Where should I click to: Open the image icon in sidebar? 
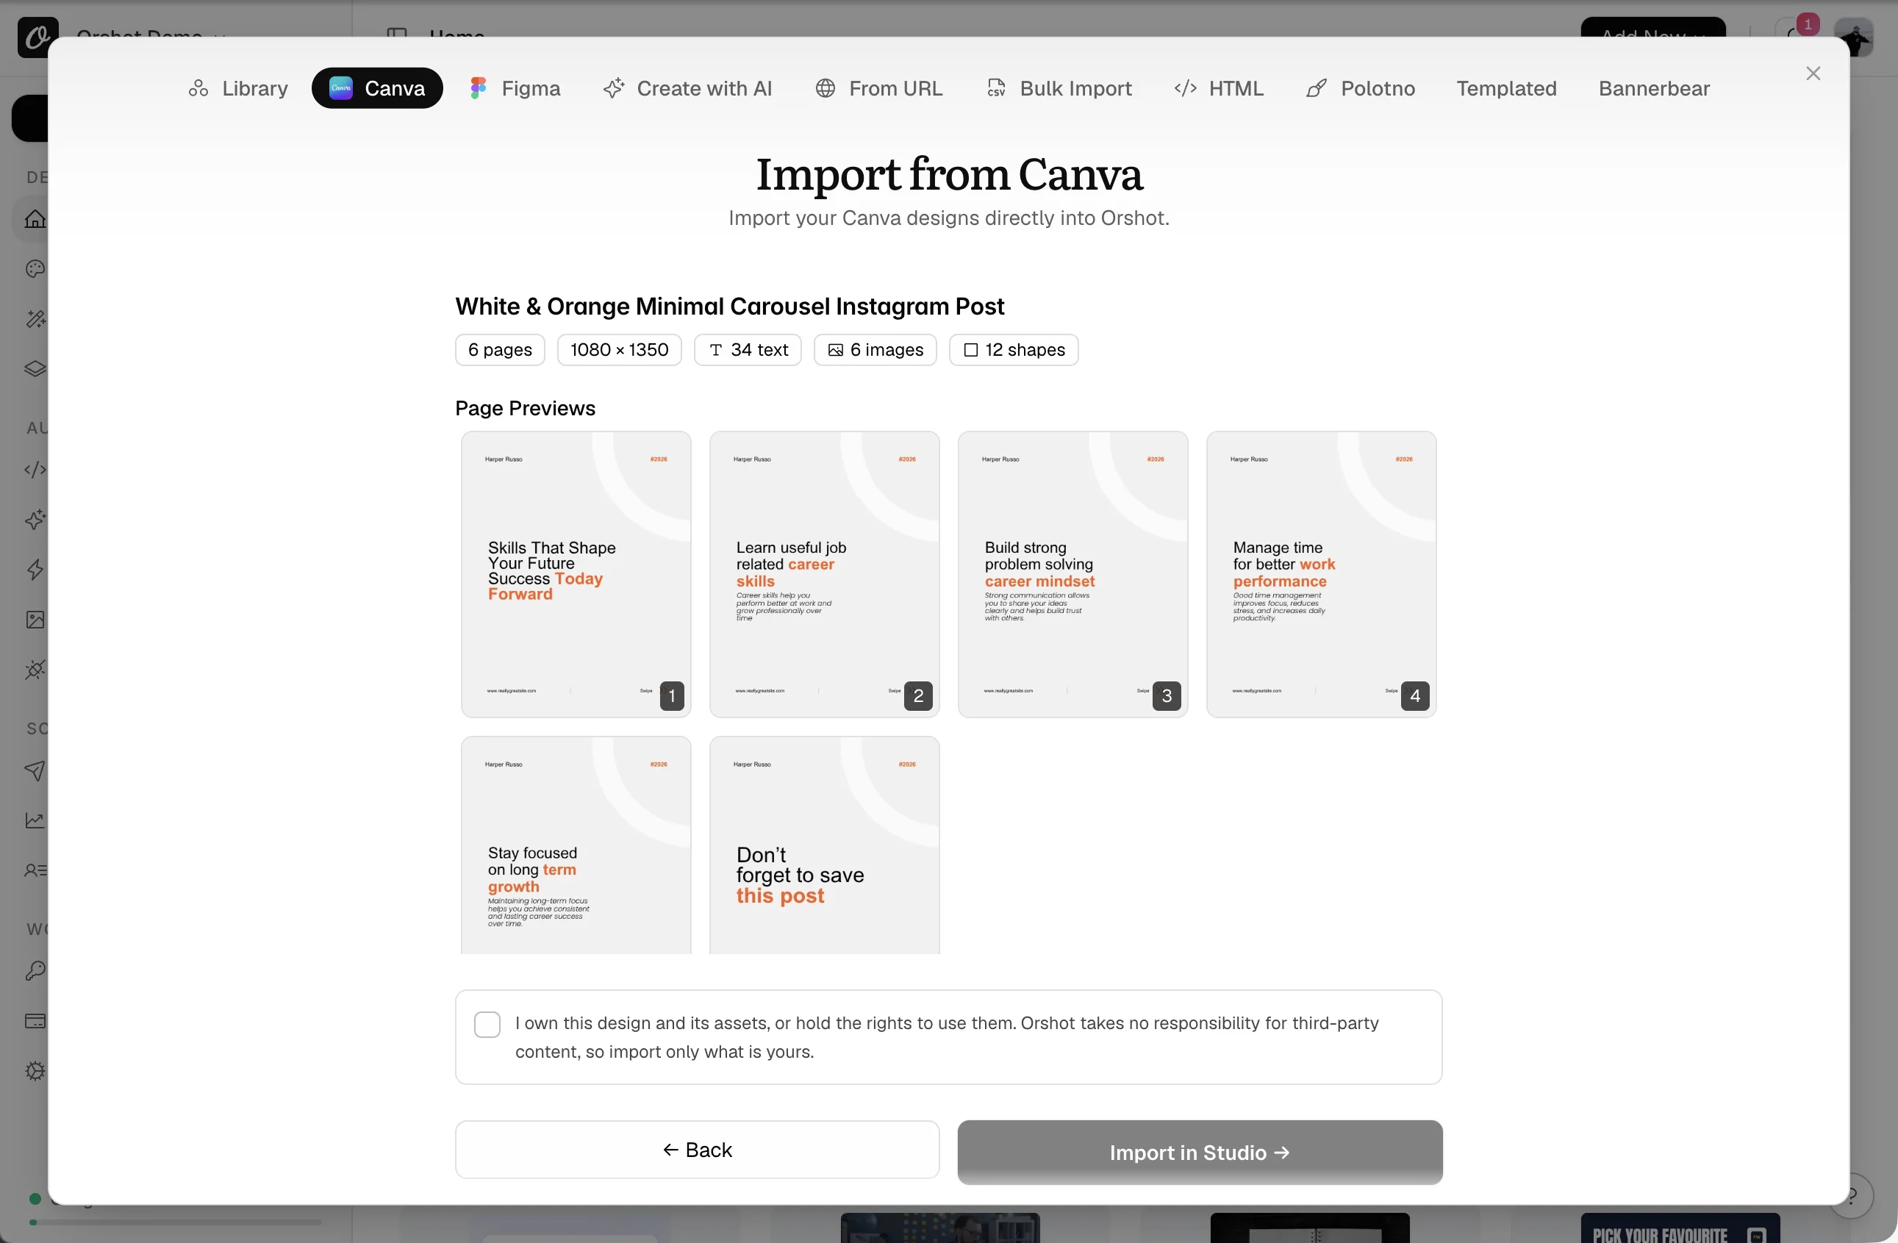click(35, 620)
